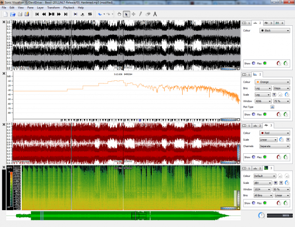Viewport: 295px width, 227px height.
Task: Click the Open File folder icon
Action: [x=12, y=14]
